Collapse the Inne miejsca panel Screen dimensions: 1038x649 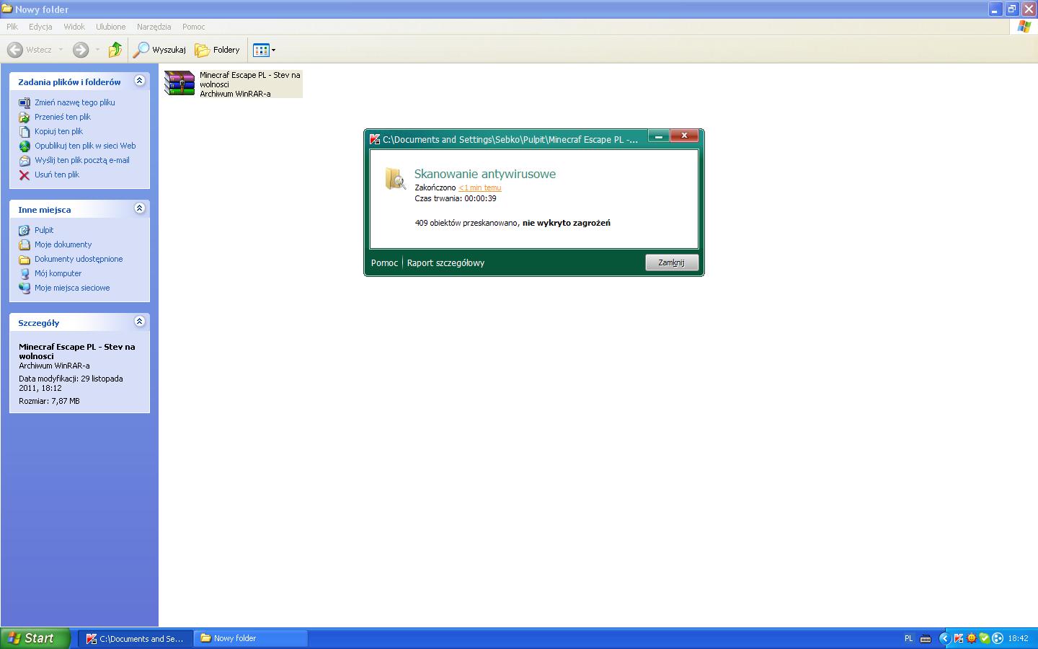point(140,208)
